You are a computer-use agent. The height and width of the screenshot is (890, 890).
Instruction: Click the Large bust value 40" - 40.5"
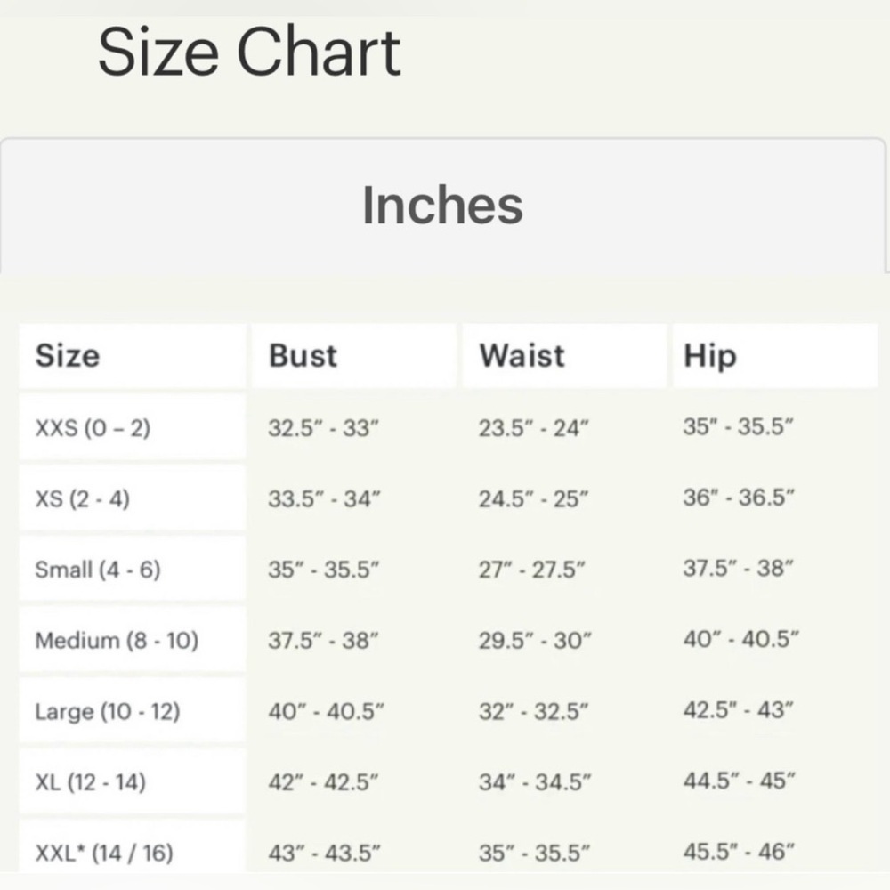click(326, 711)
